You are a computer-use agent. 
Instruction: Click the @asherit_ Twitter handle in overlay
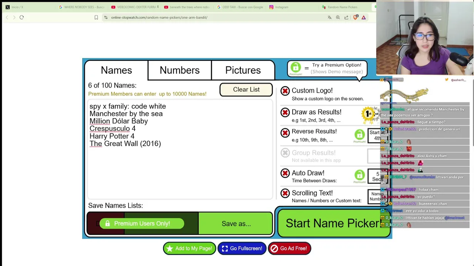click(x=458, y=80)
